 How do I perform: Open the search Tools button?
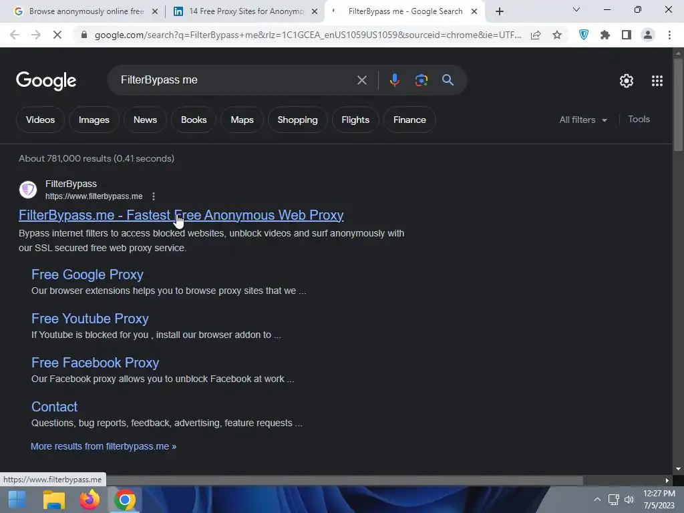pos(639,120)
